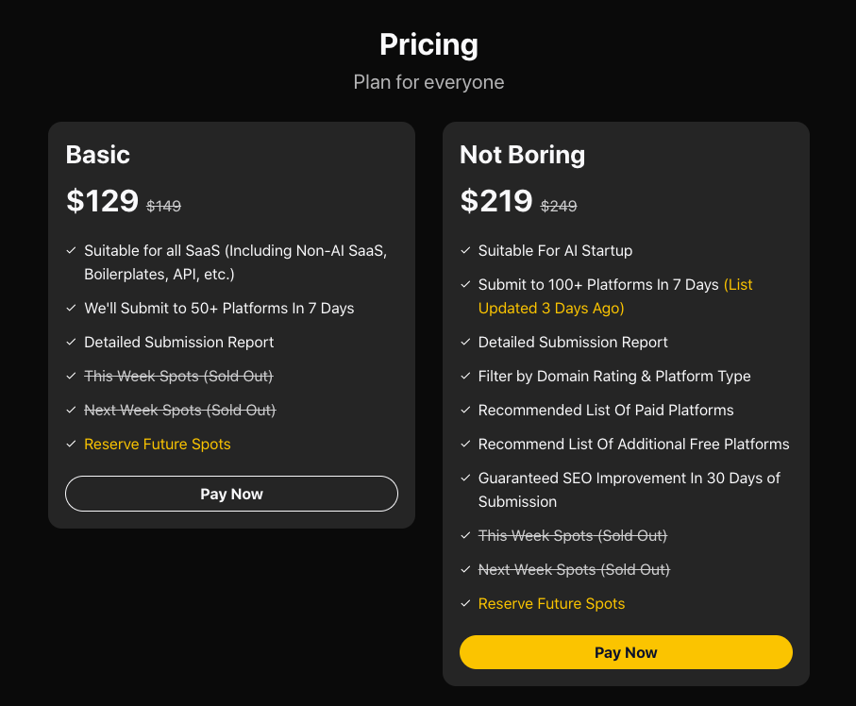The height and width of the screenshot is (706, 856).
Task: Click the yellow Pay Now button in the Not Boring plan
Action: tap(626, 652)
